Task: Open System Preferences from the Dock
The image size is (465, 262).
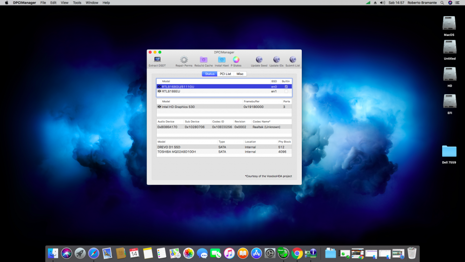Action: point(270,254)
